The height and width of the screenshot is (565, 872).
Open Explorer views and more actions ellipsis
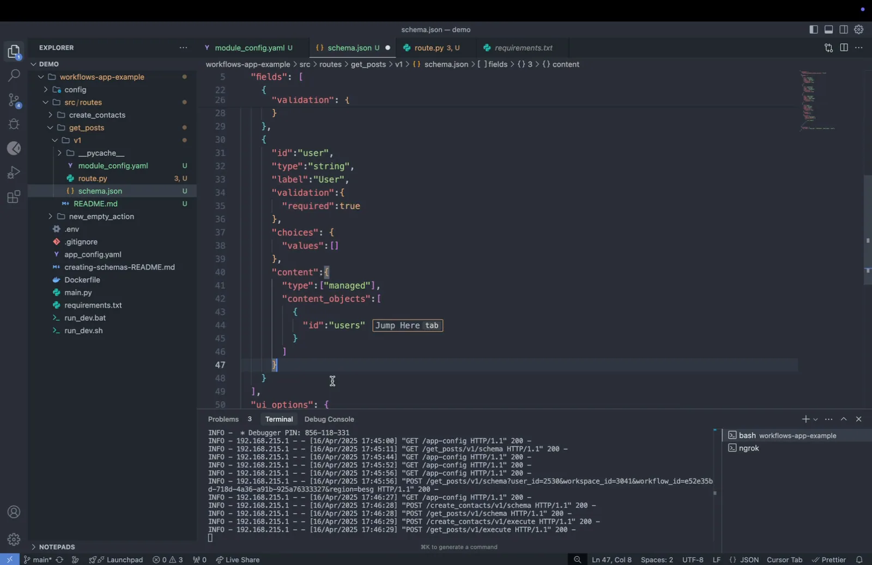[x=183, y=48]
